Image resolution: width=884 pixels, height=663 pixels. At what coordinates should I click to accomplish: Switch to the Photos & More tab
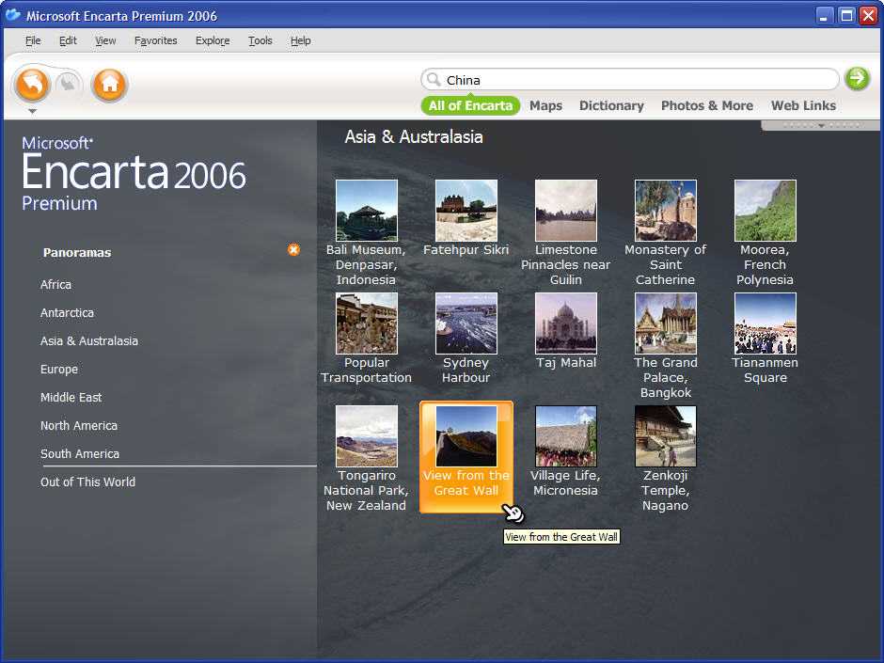click(707, 105)
